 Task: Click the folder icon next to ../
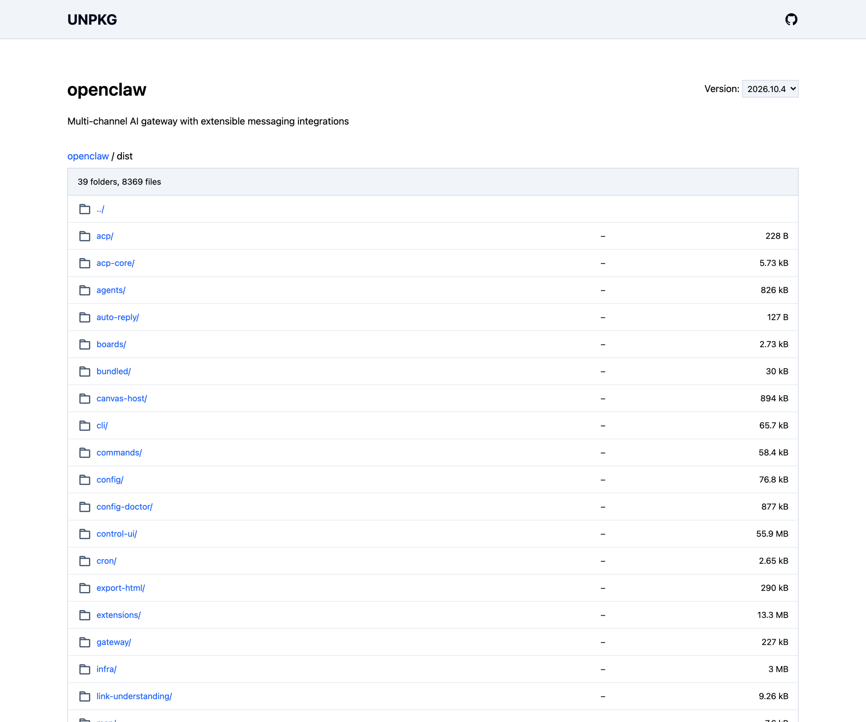point(85,209)
